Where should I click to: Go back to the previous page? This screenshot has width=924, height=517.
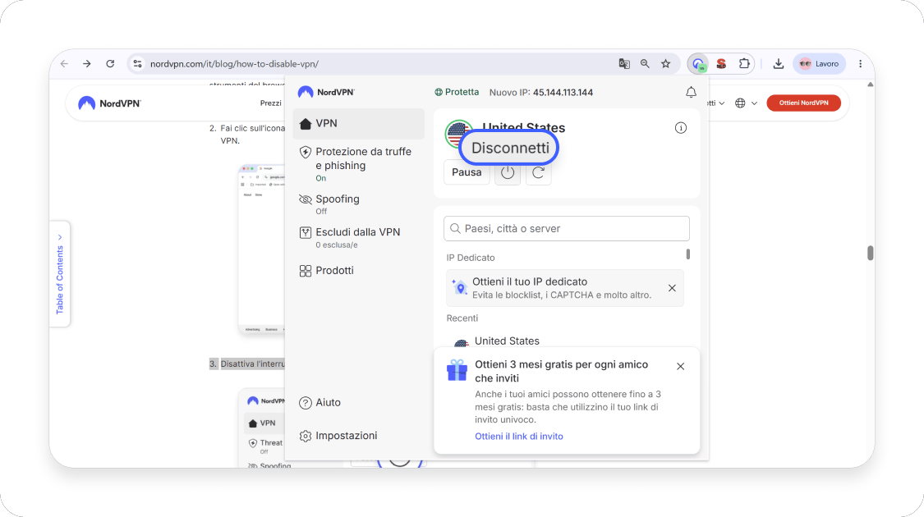(64, 63)
